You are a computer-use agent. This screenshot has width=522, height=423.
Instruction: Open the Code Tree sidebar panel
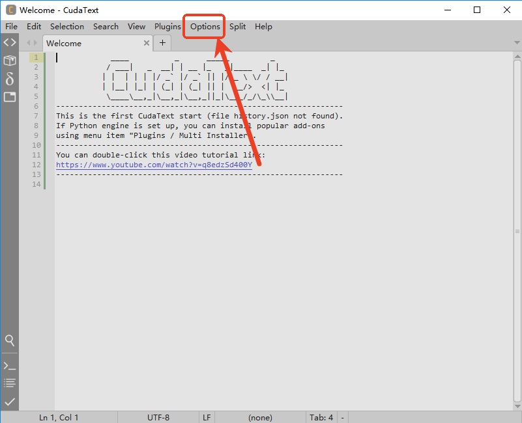[10, 42]
